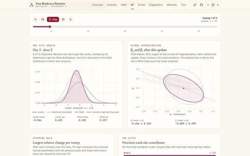250x156 pixels.
Task: Click the tilted var value 0.257
Action: coord(103,120)
